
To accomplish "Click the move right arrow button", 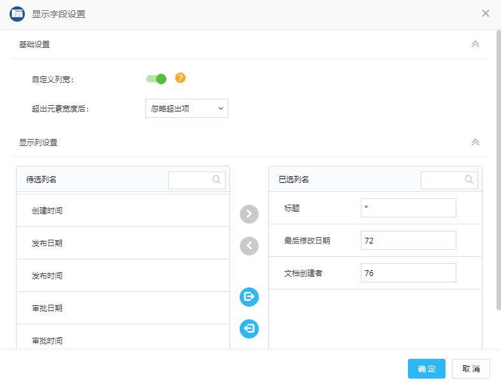I will tap(249, 214).
